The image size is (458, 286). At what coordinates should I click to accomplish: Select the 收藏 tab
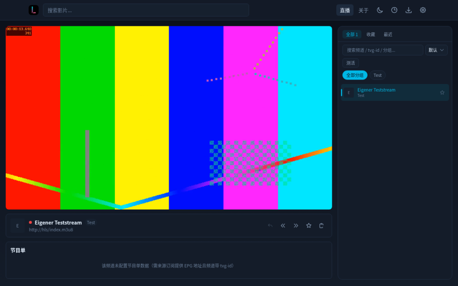pos(371,34)
